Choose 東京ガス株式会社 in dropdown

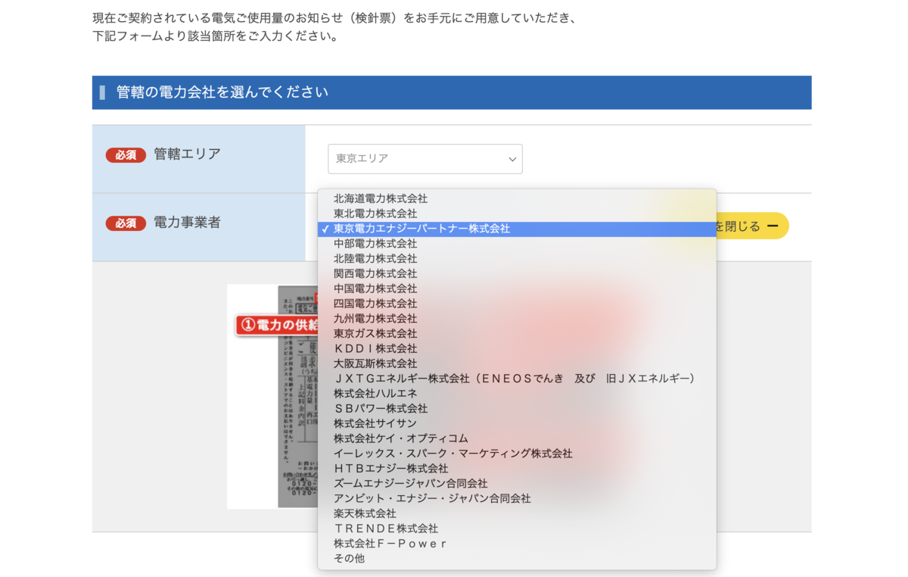(x=517, y=334)
